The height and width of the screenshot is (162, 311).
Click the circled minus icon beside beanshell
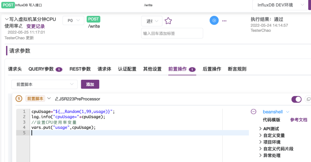pos(253,112)
